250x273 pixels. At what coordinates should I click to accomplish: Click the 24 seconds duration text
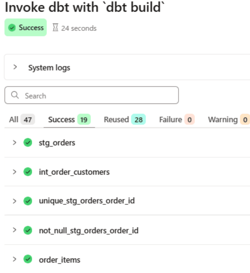tap(79, 28)
